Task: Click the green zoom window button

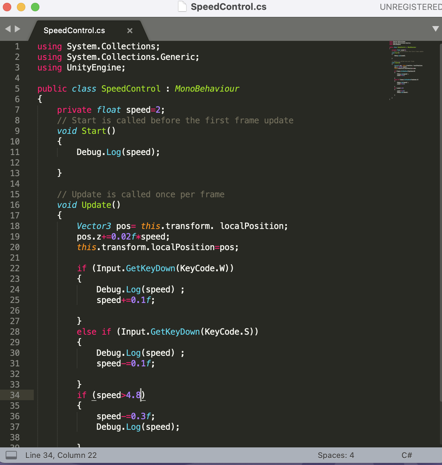Action: tap(35, 7)
